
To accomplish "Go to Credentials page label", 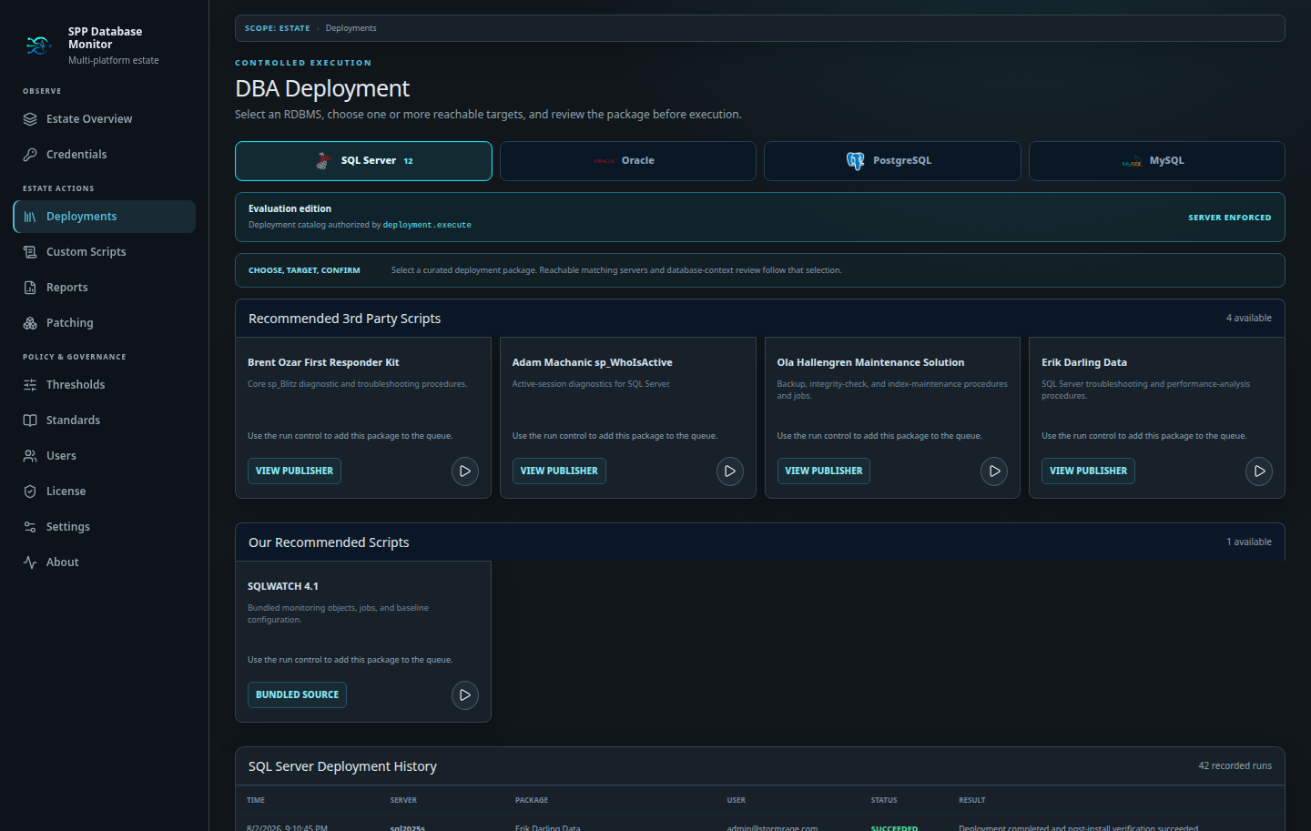I will (76, 155).
